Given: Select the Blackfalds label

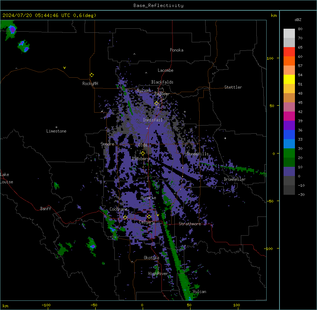Looking at the screenshot, I should 162,82.
